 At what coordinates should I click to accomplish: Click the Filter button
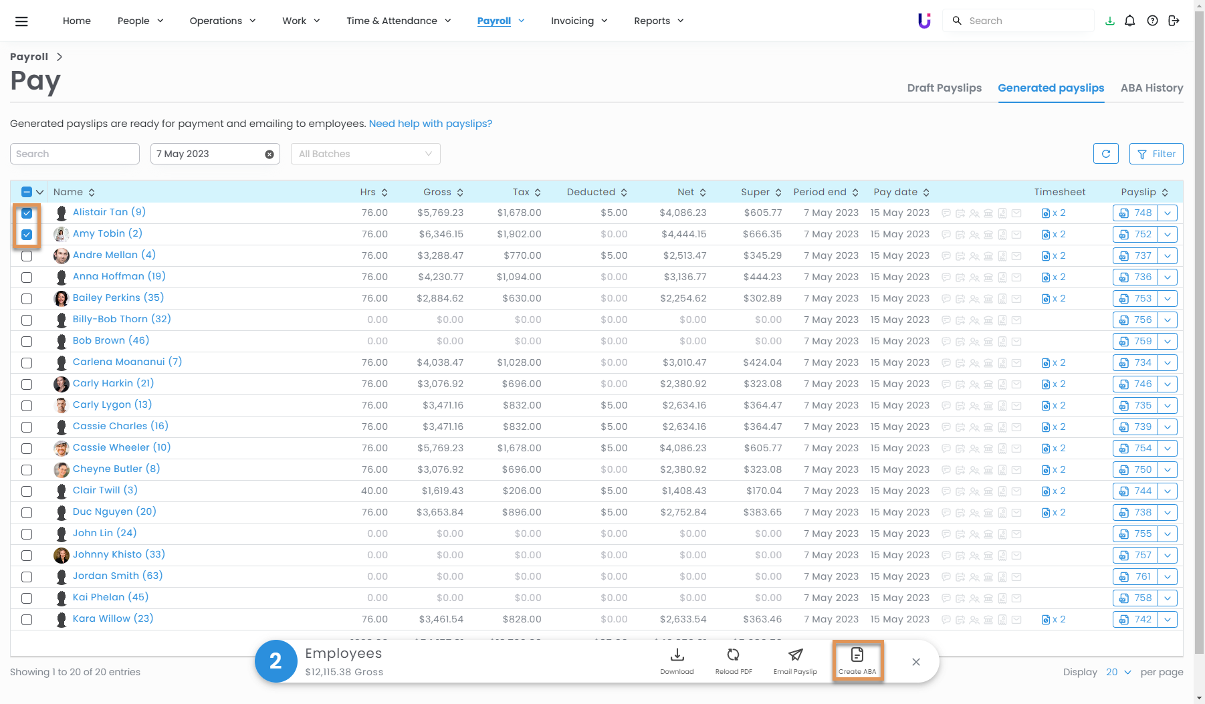tap(1156, 154)
